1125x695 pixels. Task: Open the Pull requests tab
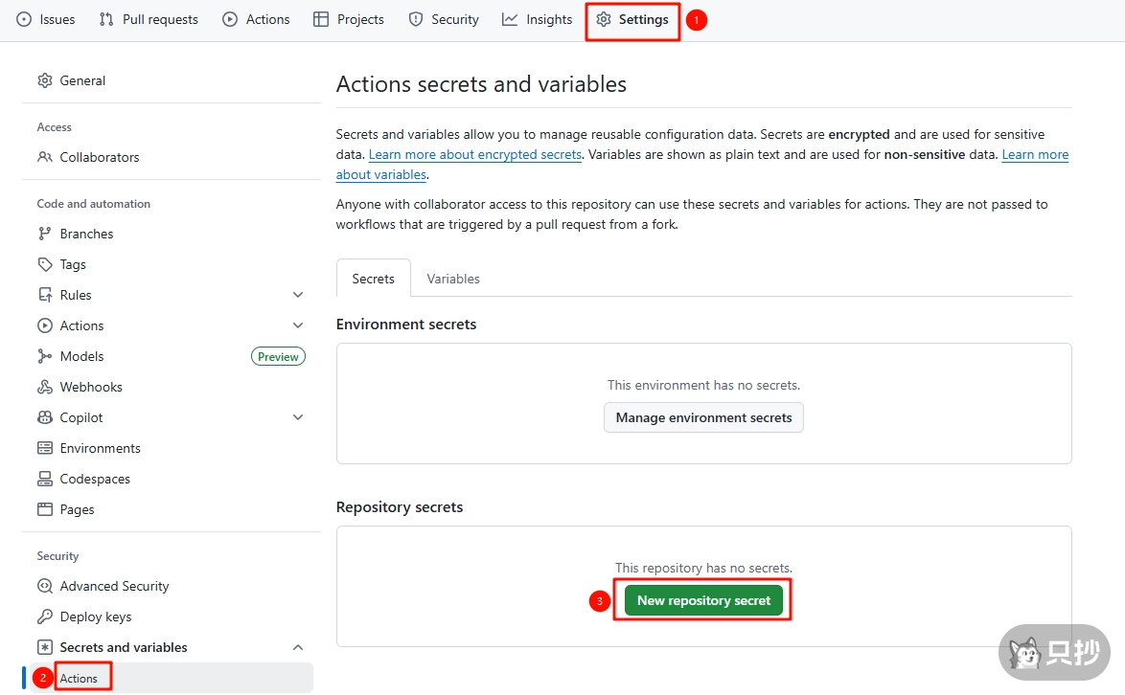pyautogui.click(x=149, y=19)
